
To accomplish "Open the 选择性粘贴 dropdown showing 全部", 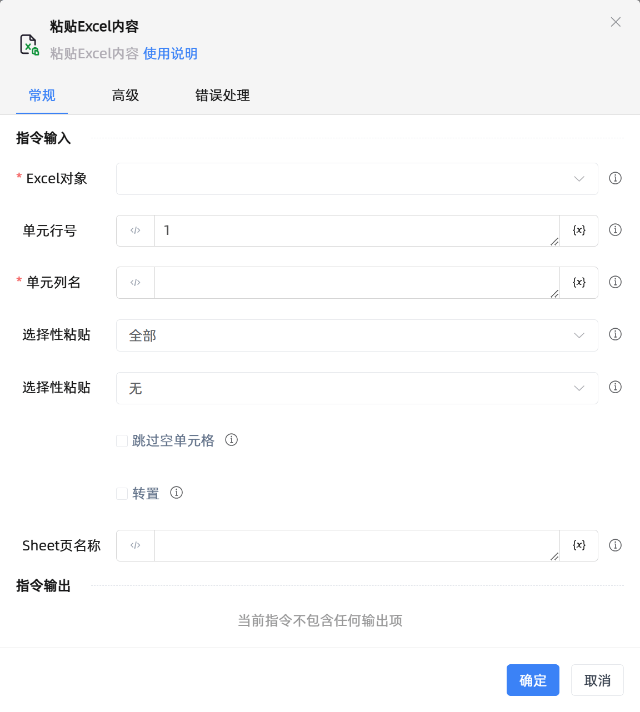I will 357,335.
